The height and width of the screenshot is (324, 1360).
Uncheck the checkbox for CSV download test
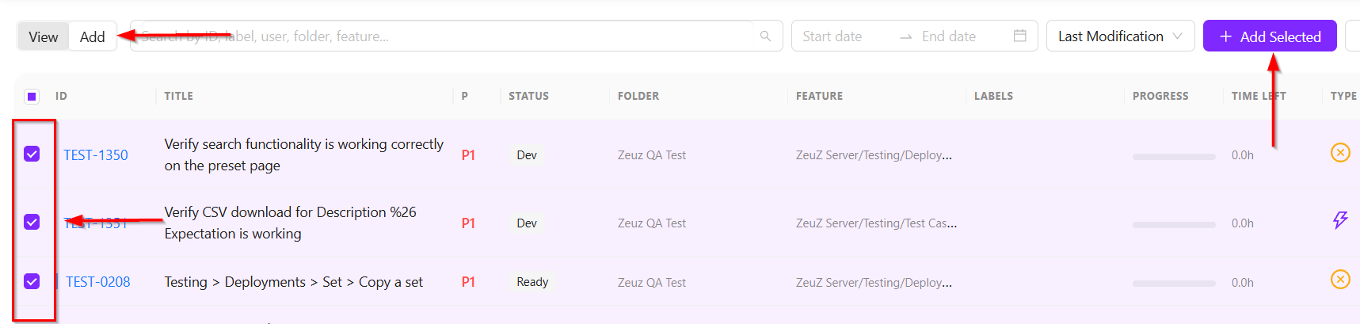coord(32,222)
